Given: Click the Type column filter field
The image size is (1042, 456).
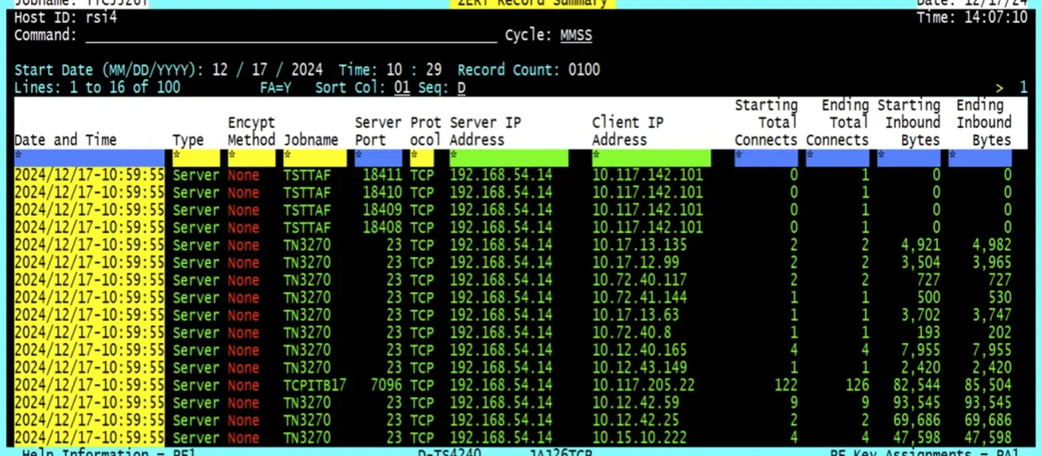Looking at the screenshot, I should coord(195,157).
